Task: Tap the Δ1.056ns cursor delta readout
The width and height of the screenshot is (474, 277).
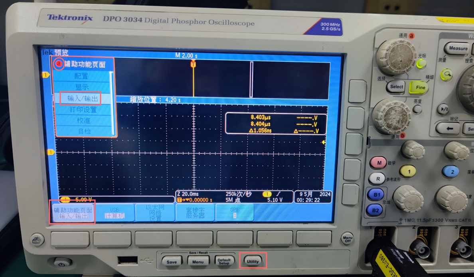Action: coord(260,130)
